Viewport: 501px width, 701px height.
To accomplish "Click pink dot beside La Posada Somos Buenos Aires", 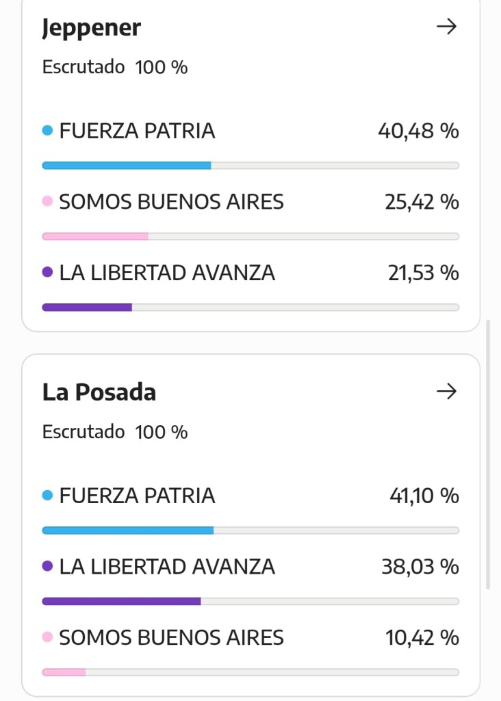I will click(47, 637).
